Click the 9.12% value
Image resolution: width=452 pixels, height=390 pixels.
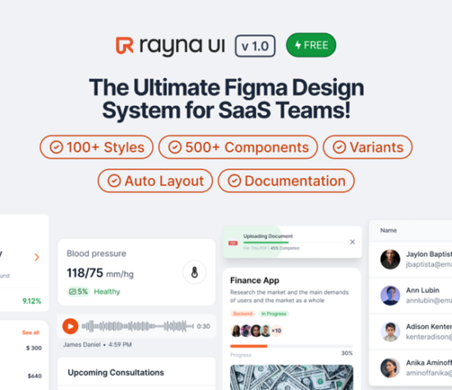pos(32,301)
